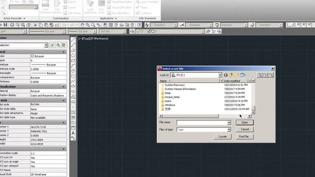Viewport: 315px width, 177px height.
Task: Collapse the Visualization section in Properties
Action: [x=63, y=87]
